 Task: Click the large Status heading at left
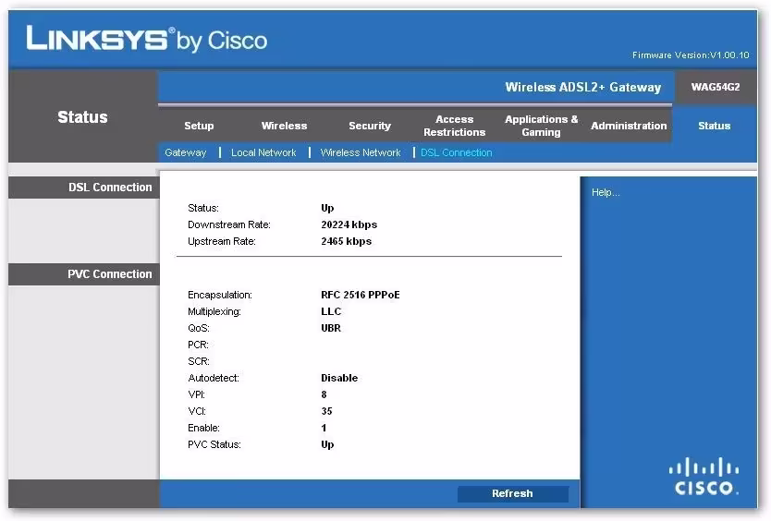coord(82,117)
